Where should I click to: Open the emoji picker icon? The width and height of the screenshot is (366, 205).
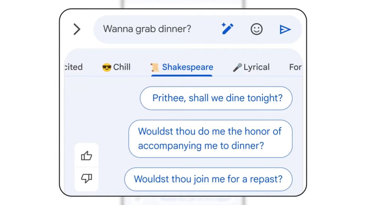tap(257, 29)
